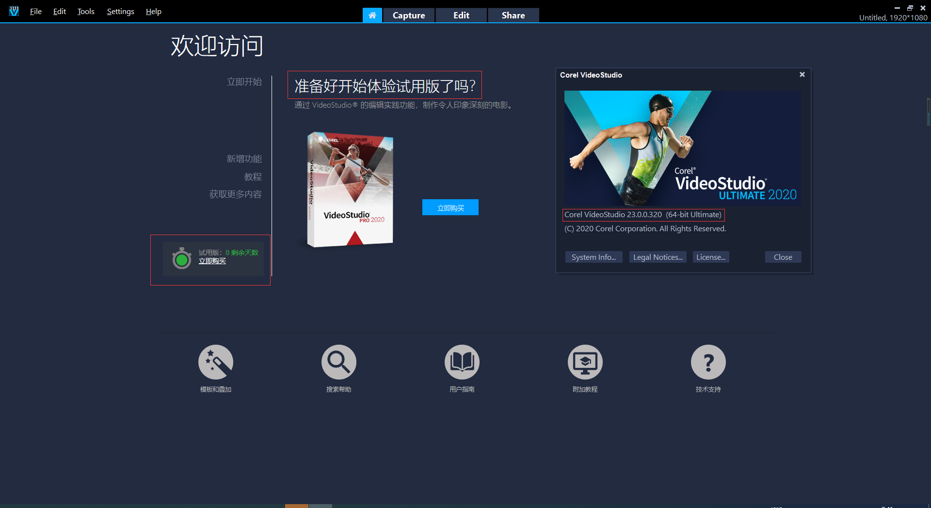The height and width of the screenshot is (508, 931).
Task: Open 用户指南 book icon
Action: 462,362
